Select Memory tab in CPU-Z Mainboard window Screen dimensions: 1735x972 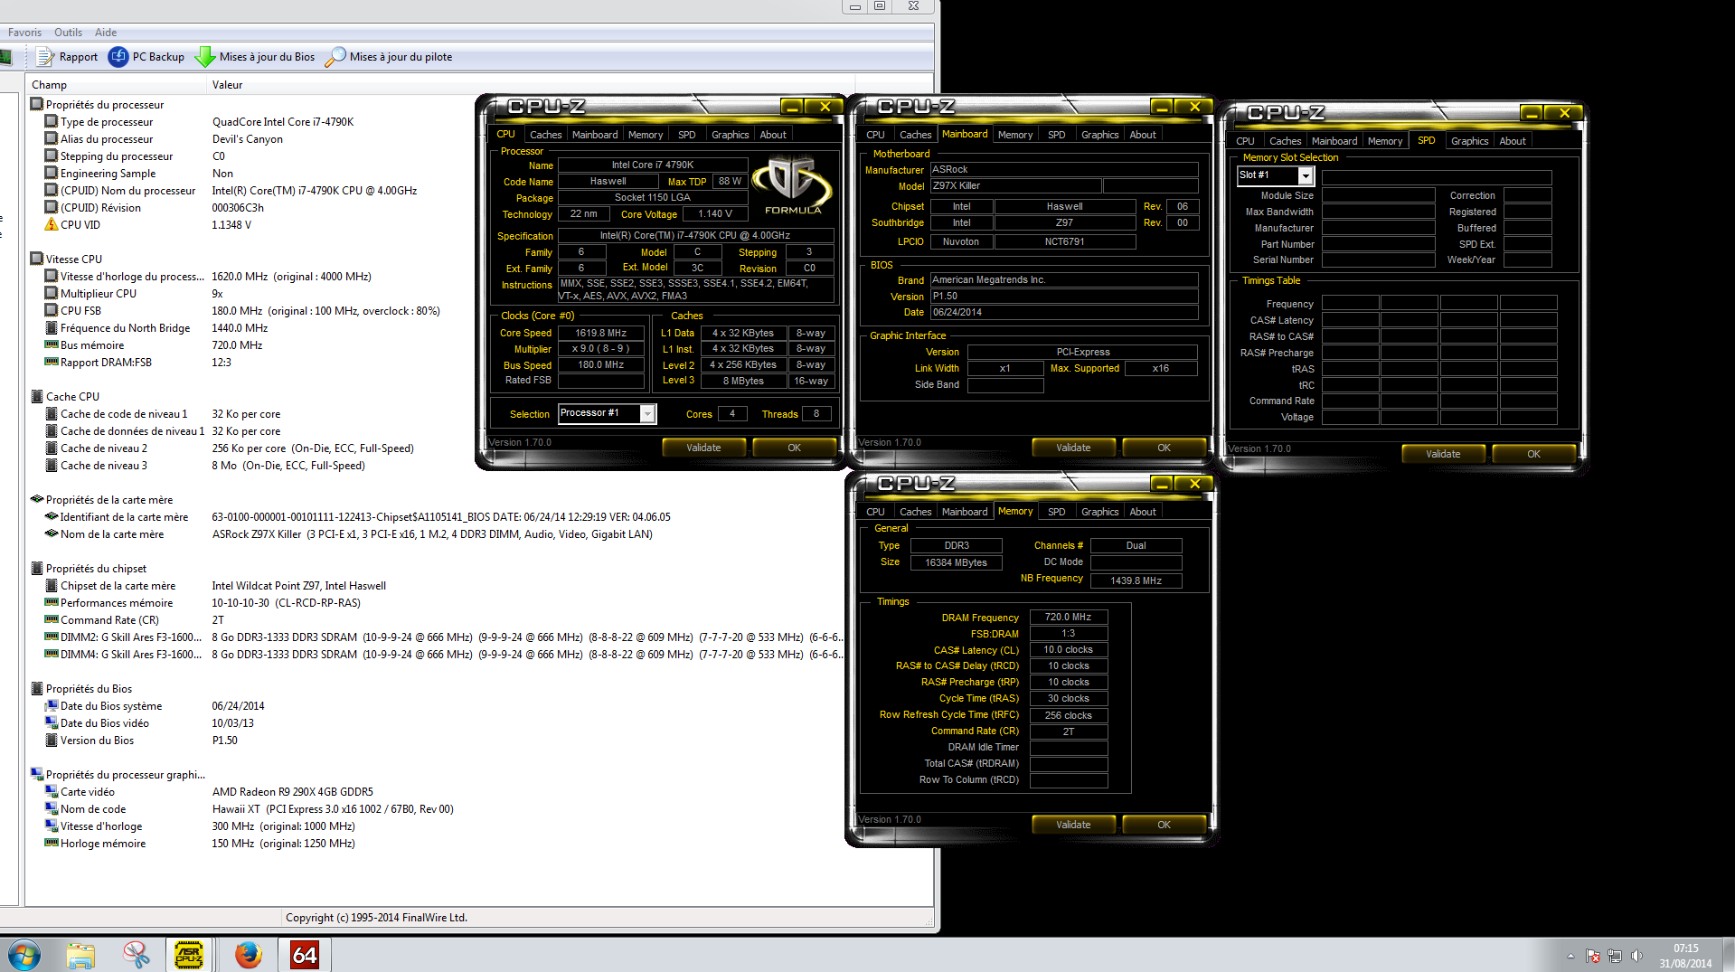(1015, 135)
